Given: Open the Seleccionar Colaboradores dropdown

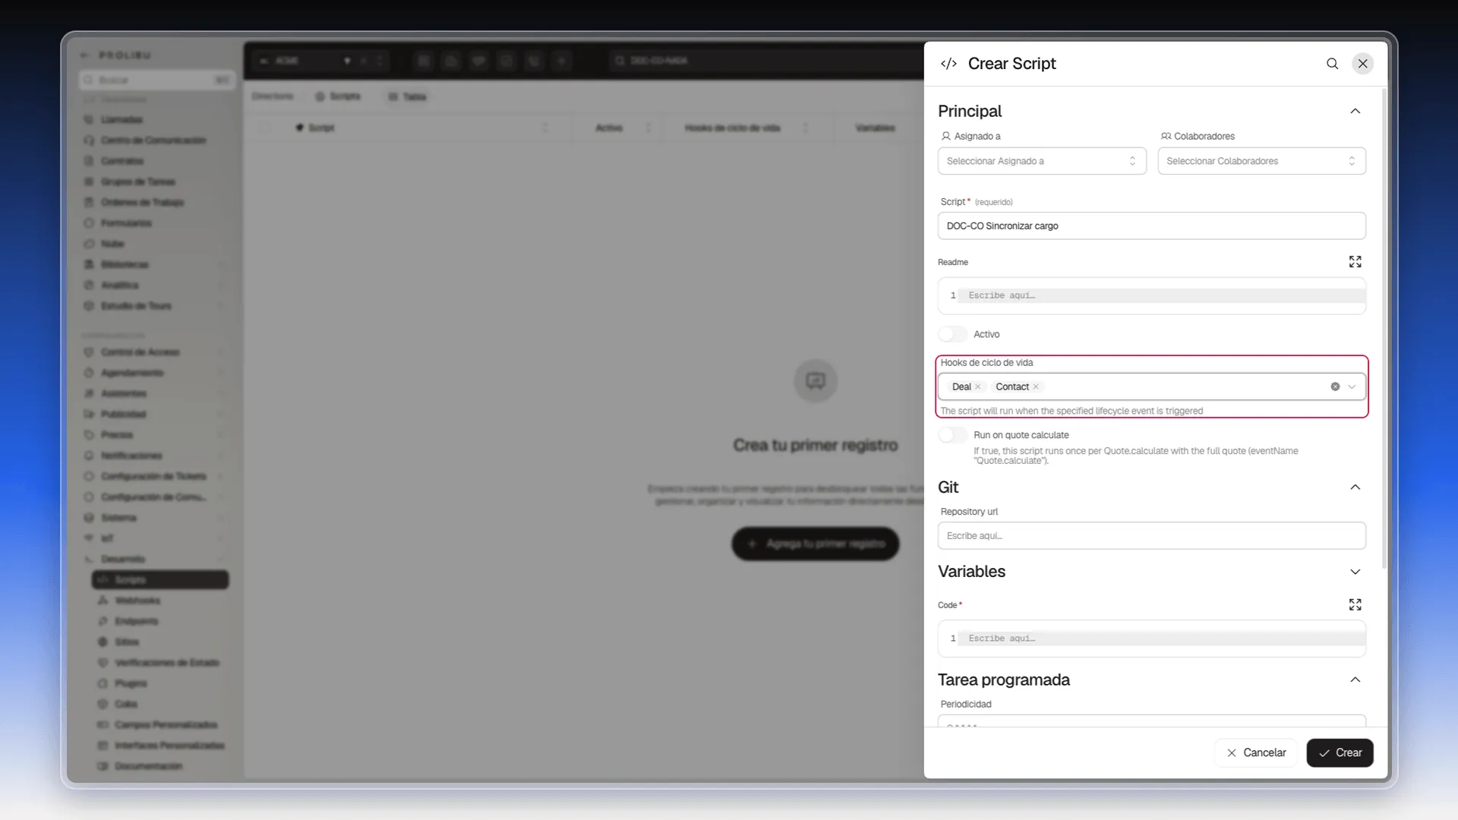Looking at the screenshot, I should [1261, 161].
